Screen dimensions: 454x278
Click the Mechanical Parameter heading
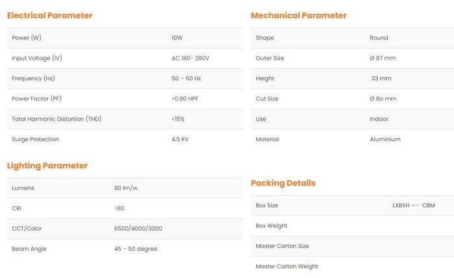tap(298, 16)
